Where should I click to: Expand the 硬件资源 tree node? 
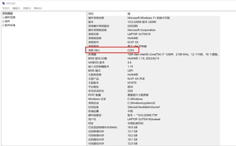(x=3, y=17)
